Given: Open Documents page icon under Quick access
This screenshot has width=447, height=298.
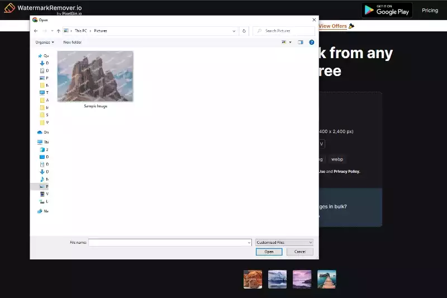Looking at the screenshot, I should click(44, 70).
